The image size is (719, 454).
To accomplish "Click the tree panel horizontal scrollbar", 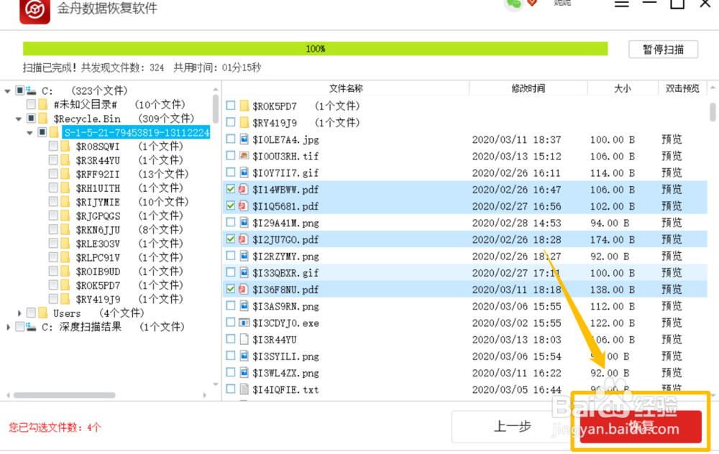I will pyautogui.click(x=64, y=395).
